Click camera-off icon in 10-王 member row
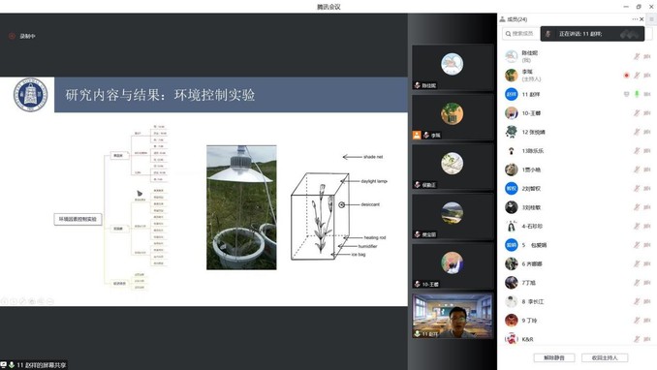 [x=647, y=113]
